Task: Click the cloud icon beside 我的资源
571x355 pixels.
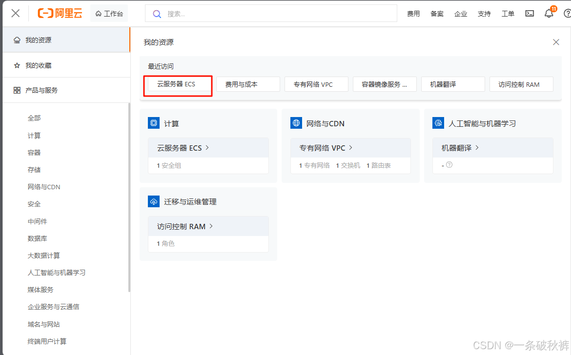Action: coord(17,40)
